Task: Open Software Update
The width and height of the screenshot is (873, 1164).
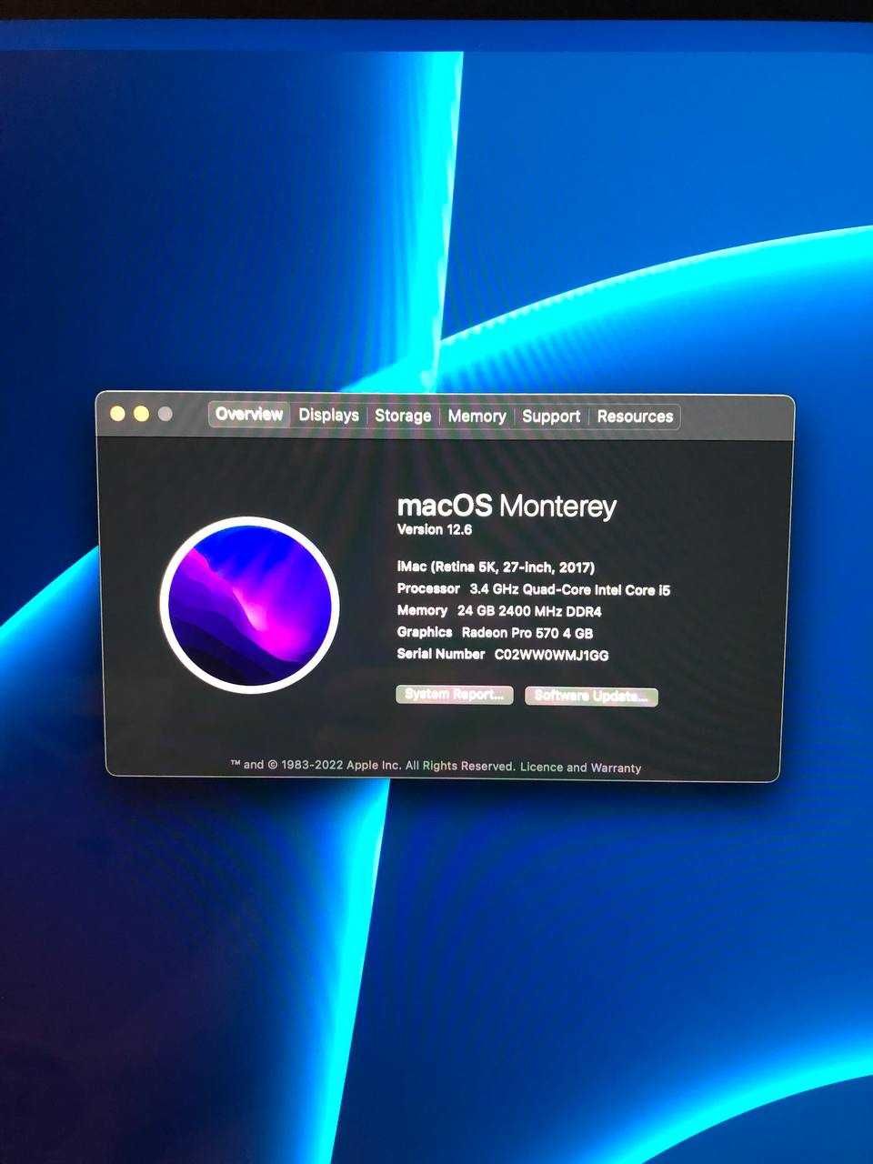Action: click(591, 697)
